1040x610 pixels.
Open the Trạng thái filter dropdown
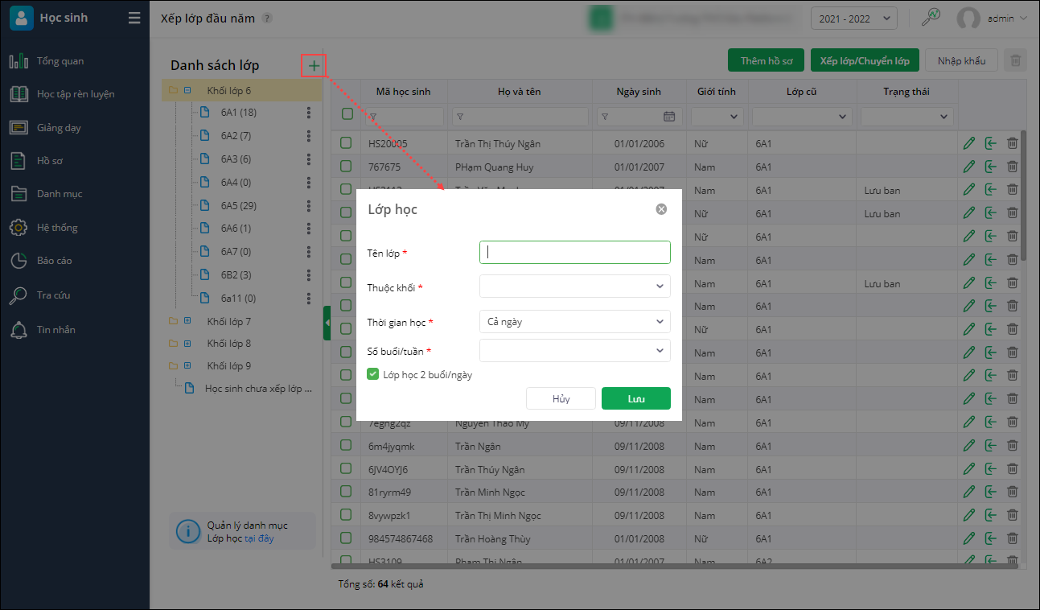pyautogui.click(x=906, y=117)
